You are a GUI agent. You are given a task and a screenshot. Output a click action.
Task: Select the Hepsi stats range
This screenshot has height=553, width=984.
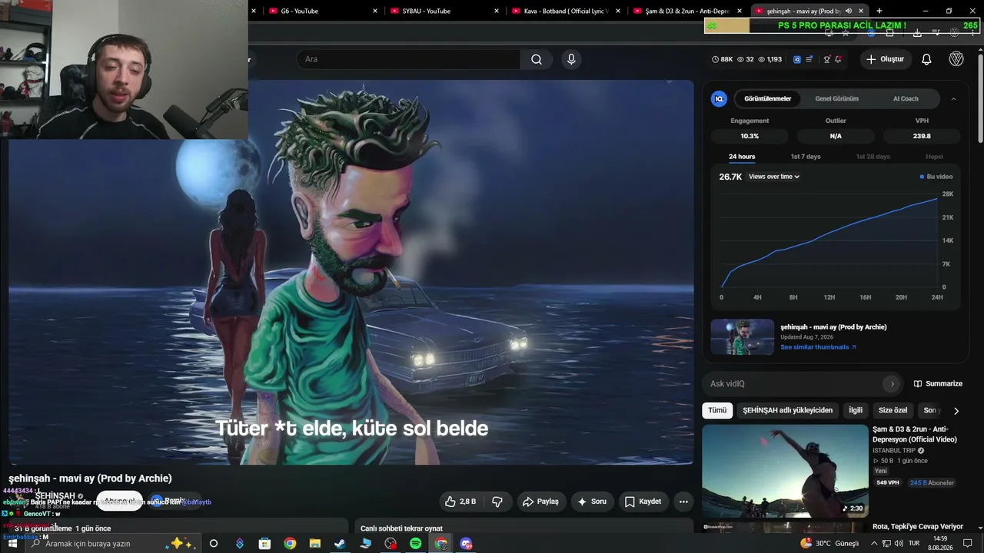pyautogui.click(x=934, y=157)
